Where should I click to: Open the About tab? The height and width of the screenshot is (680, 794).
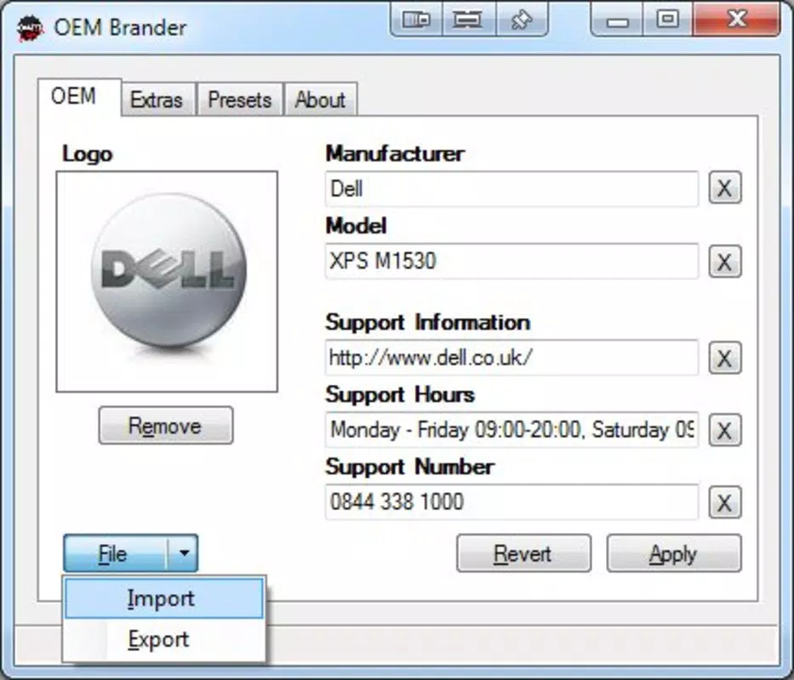click(x=321, y=99)
